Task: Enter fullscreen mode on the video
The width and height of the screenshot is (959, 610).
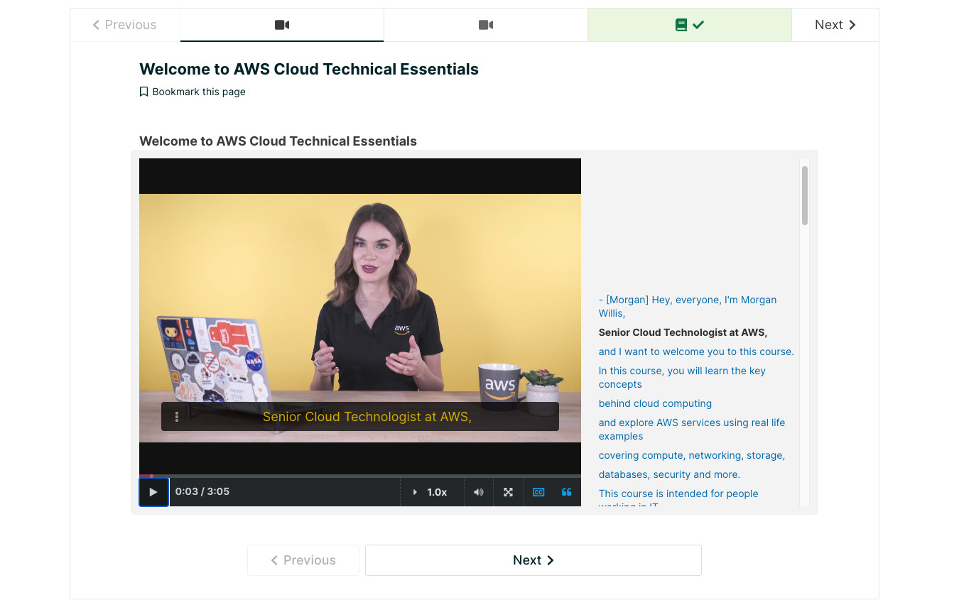Action: (x=508, y=491)
